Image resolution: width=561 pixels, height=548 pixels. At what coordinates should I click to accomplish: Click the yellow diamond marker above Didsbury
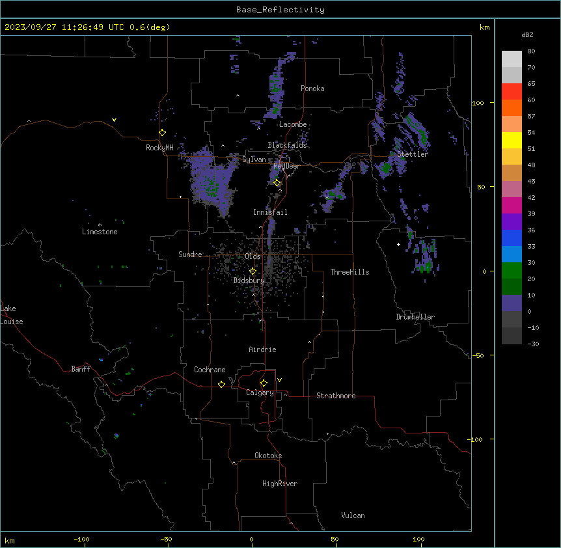pyautogui.click(x=253, y=271)
